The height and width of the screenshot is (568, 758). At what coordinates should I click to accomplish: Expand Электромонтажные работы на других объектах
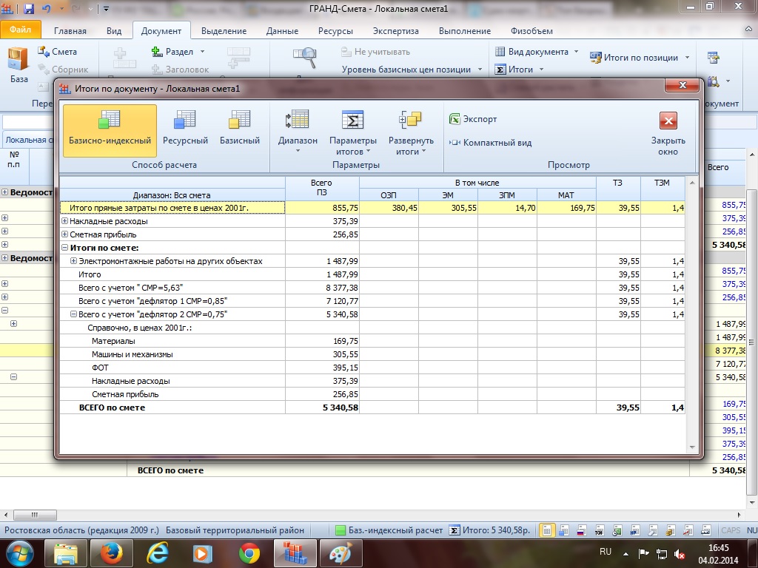(73, 261)
